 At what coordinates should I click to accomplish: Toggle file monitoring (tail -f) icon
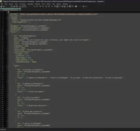tap(73, 6)
